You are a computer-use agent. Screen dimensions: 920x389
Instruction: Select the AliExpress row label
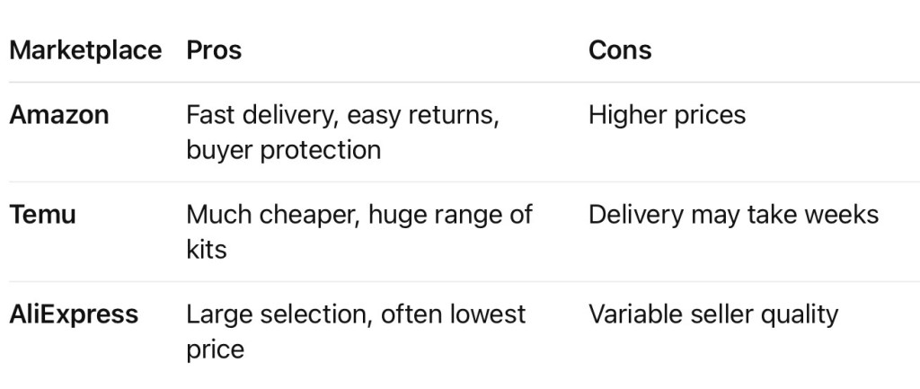(74, 314)
